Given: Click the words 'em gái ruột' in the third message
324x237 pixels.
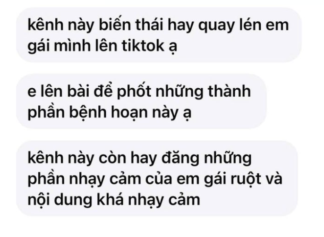Looking at the screenshot, I should (x=219, y=179).
